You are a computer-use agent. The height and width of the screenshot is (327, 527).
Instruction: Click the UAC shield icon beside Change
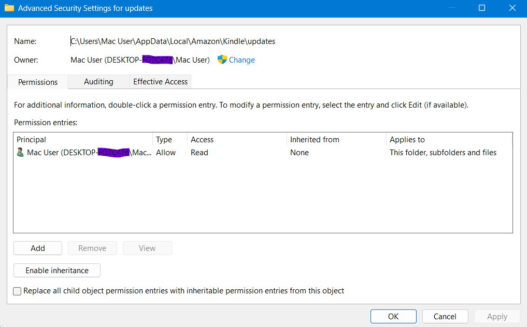(222, 60)
